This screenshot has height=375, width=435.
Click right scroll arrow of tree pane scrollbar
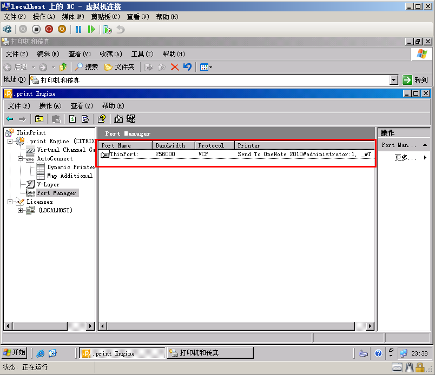90,326
